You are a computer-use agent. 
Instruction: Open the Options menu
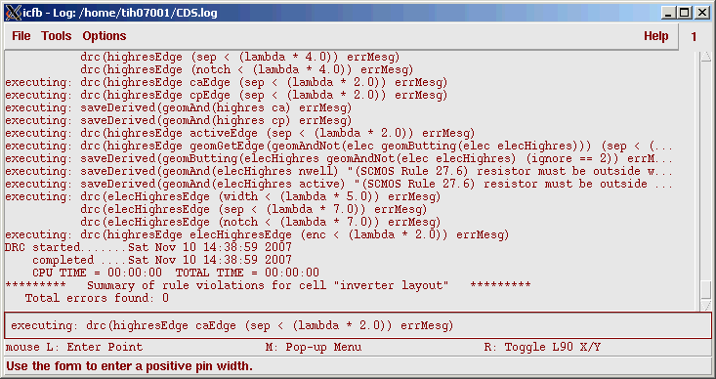click(x=105, y=36)
